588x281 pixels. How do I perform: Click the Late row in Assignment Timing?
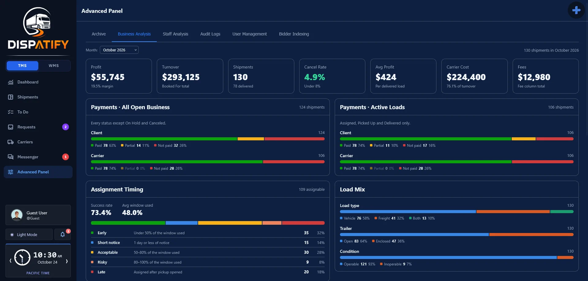pyautogui.click(x=208, y=272)
